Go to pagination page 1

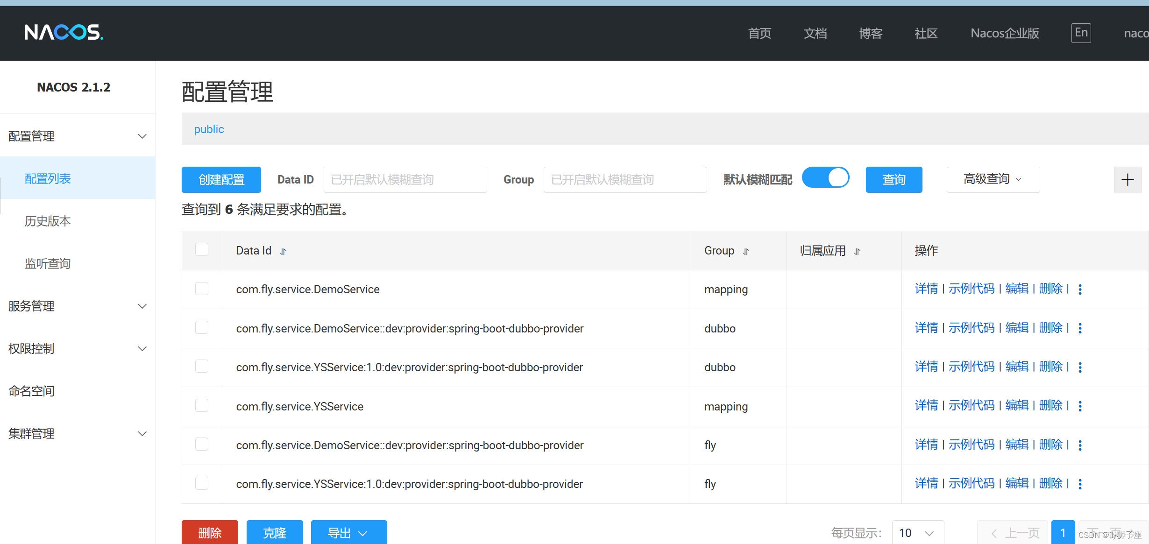[1063, 532]
